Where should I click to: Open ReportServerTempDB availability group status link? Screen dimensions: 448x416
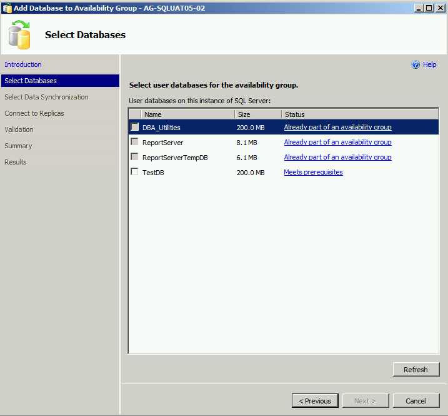click(x=337, y=157)
